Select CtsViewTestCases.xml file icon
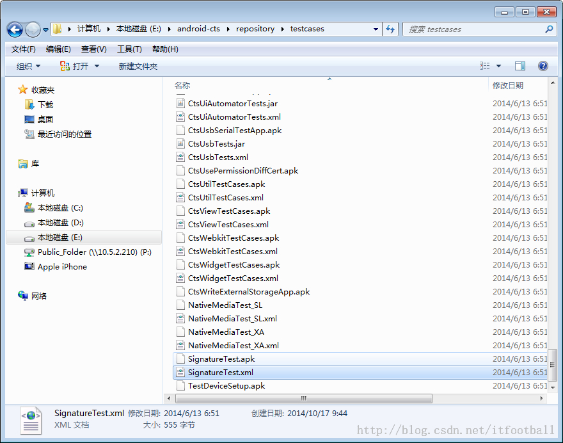 (180, 224)
